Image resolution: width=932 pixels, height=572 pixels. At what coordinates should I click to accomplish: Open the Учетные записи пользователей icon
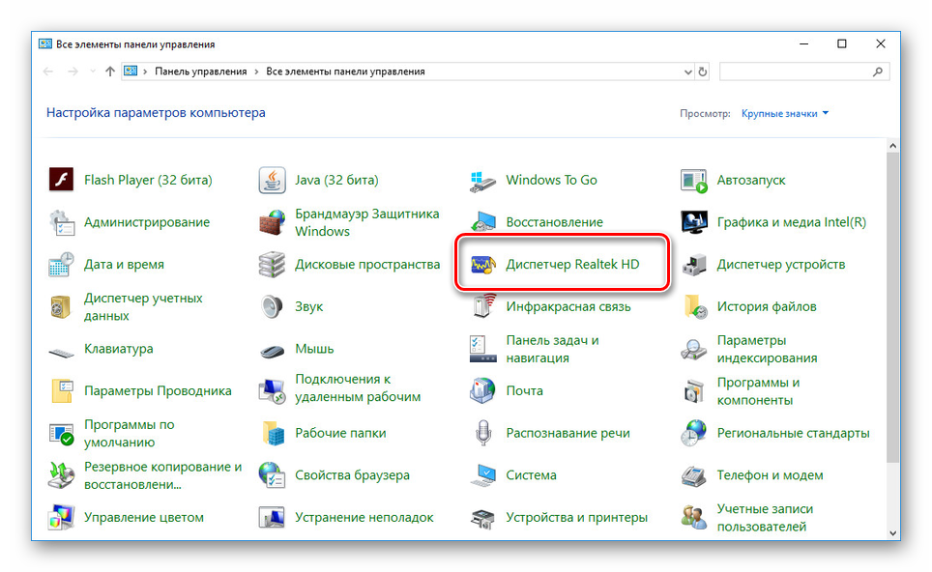pos(693,518)
